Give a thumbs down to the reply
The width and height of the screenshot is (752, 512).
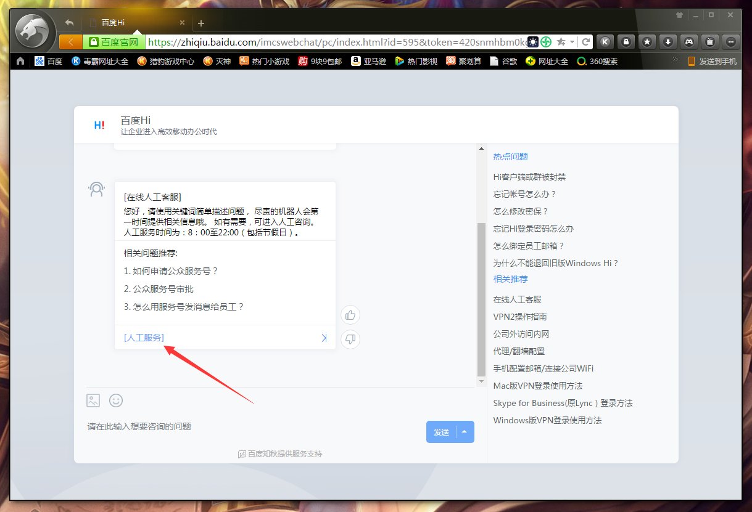click(x=350, y=339)
